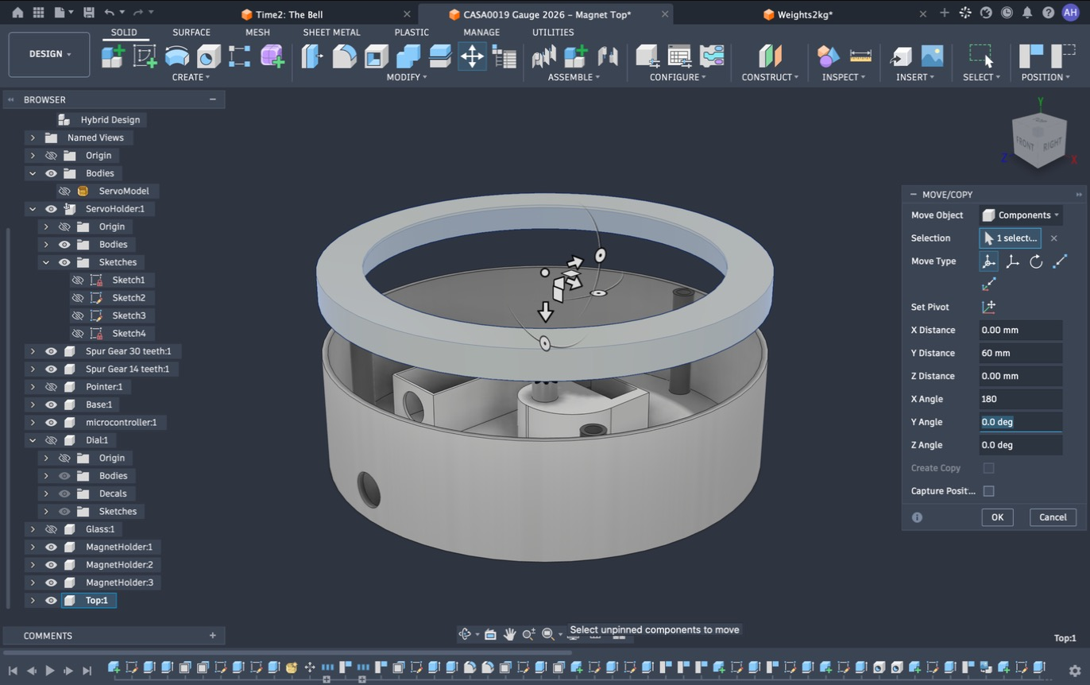Click the Insert Canvas image icon
Screen dimensions: 1090x685
(x=932, y=56)
